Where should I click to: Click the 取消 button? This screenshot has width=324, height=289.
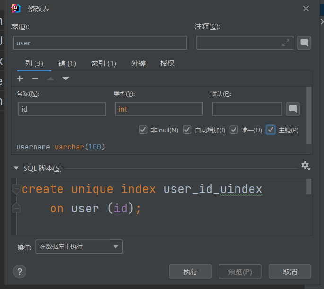(289, 271)
